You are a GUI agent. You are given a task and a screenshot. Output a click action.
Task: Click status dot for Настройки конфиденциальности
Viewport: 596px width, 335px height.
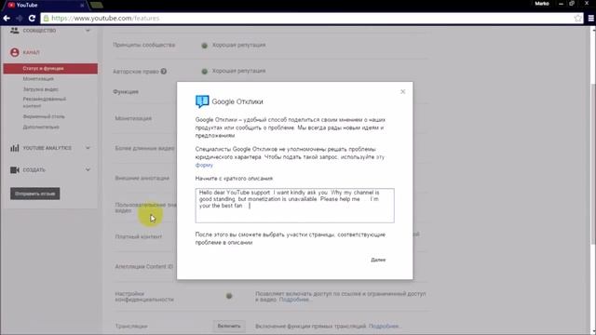point(229,296)
